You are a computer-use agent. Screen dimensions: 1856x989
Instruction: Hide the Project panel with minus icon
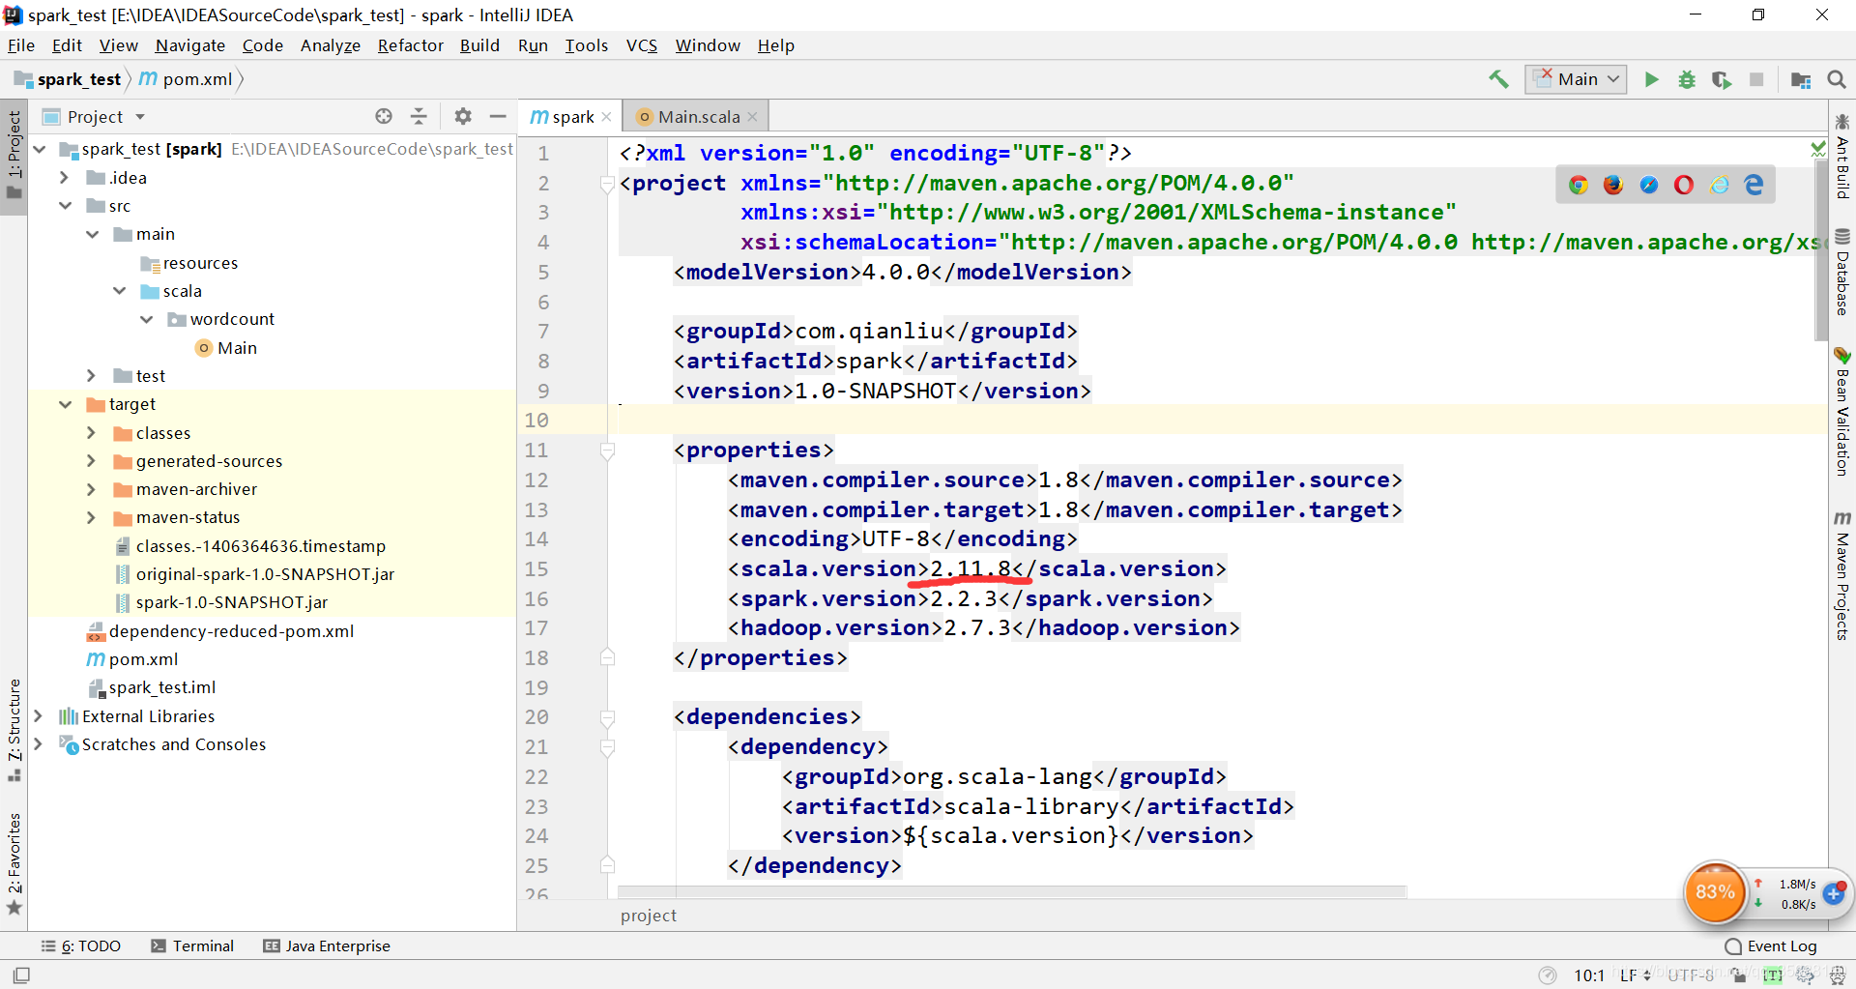click(498, 116)
